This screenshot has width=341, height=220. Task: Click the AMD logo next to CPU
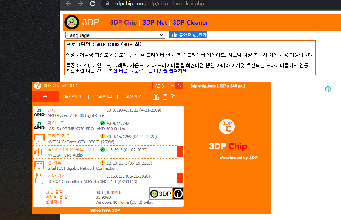(x=39, y=113)
